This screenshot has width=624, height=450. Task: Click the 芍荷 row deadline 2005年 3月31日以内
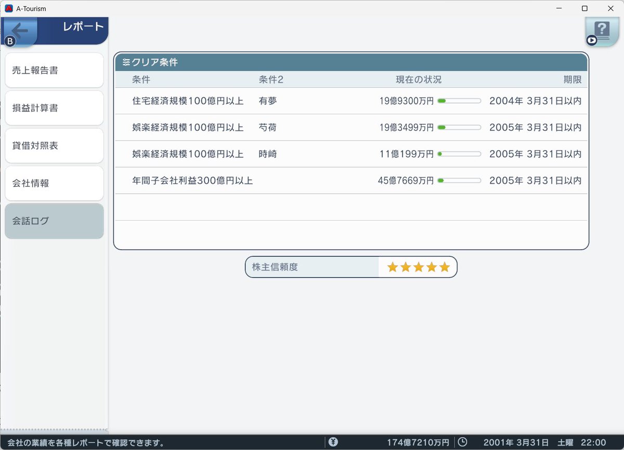[x=536, y=128]
